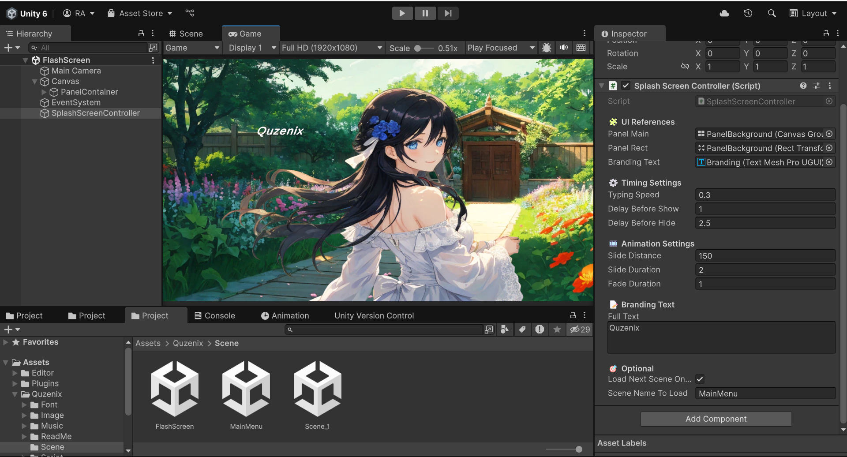Screen dimensions: 847x457
Task: Toggle Game view audio mute
Action: click(564, 48)
